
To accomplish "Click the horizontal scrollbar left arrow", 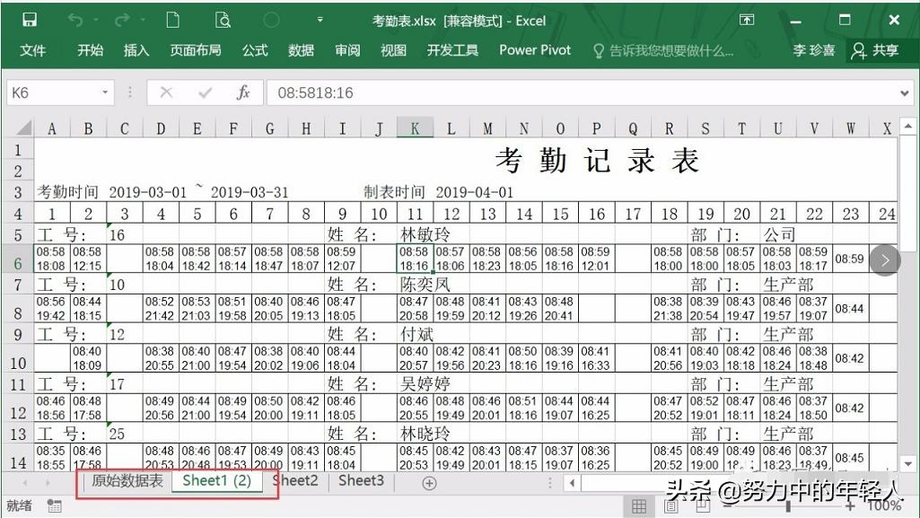I will (572, 481).
